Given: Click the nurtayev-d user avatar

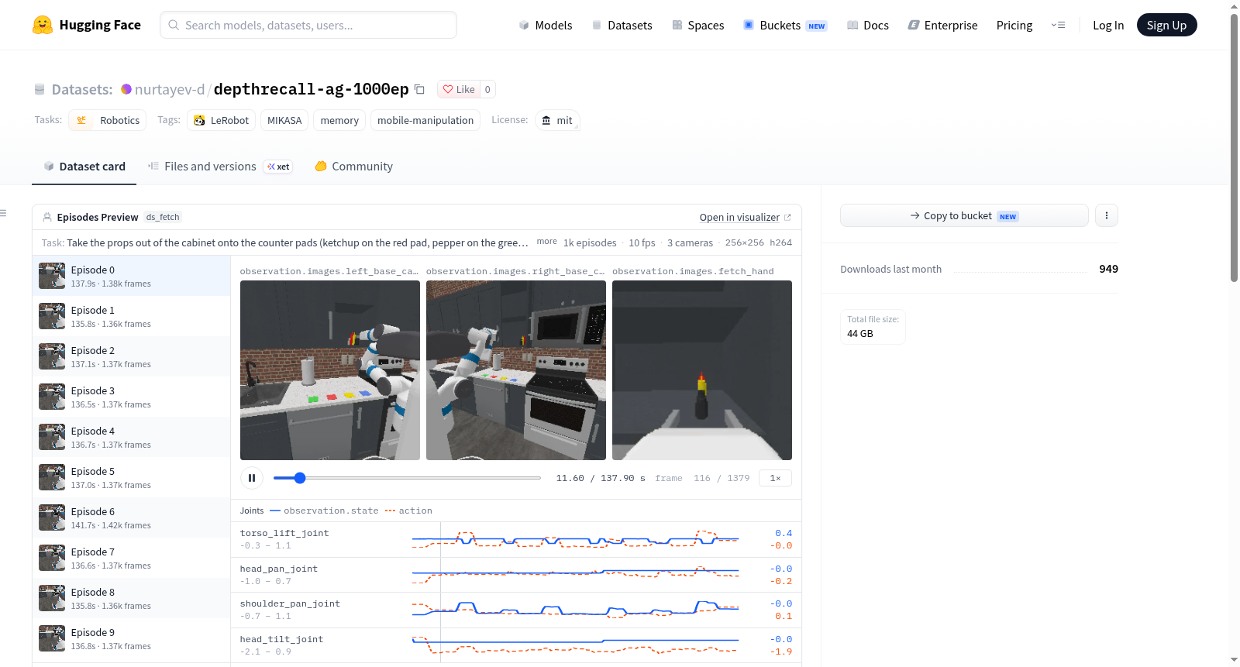Looking at the screenshot, I should point(126,89).
